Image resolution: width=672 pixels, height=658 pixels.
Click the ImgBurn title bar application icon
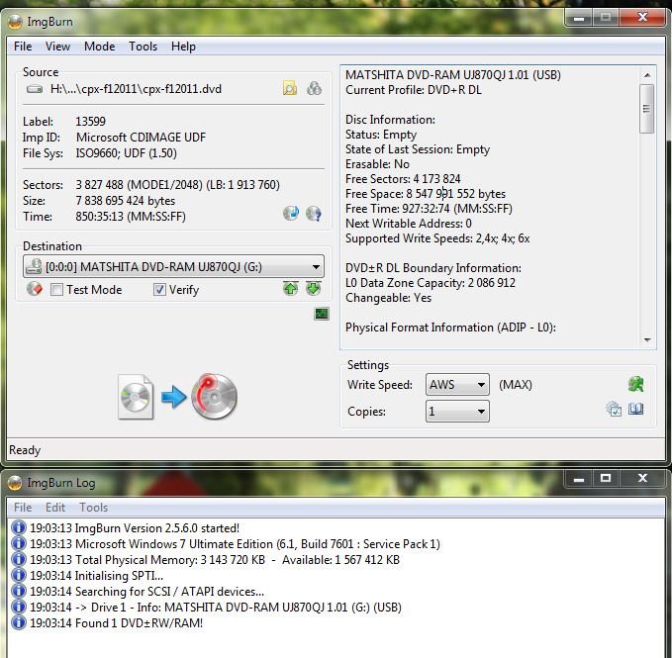(15, 22)
